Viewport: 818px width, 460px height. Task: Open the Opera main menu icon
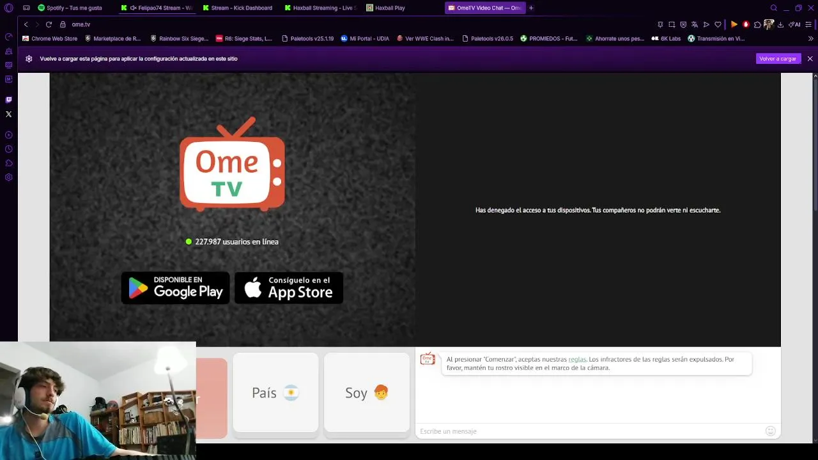[8, 8]
